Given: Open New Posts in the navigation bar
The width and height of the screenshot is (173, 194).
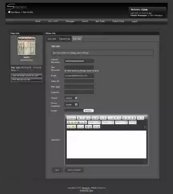Looking at the screenshot, I should click(100, 21).
